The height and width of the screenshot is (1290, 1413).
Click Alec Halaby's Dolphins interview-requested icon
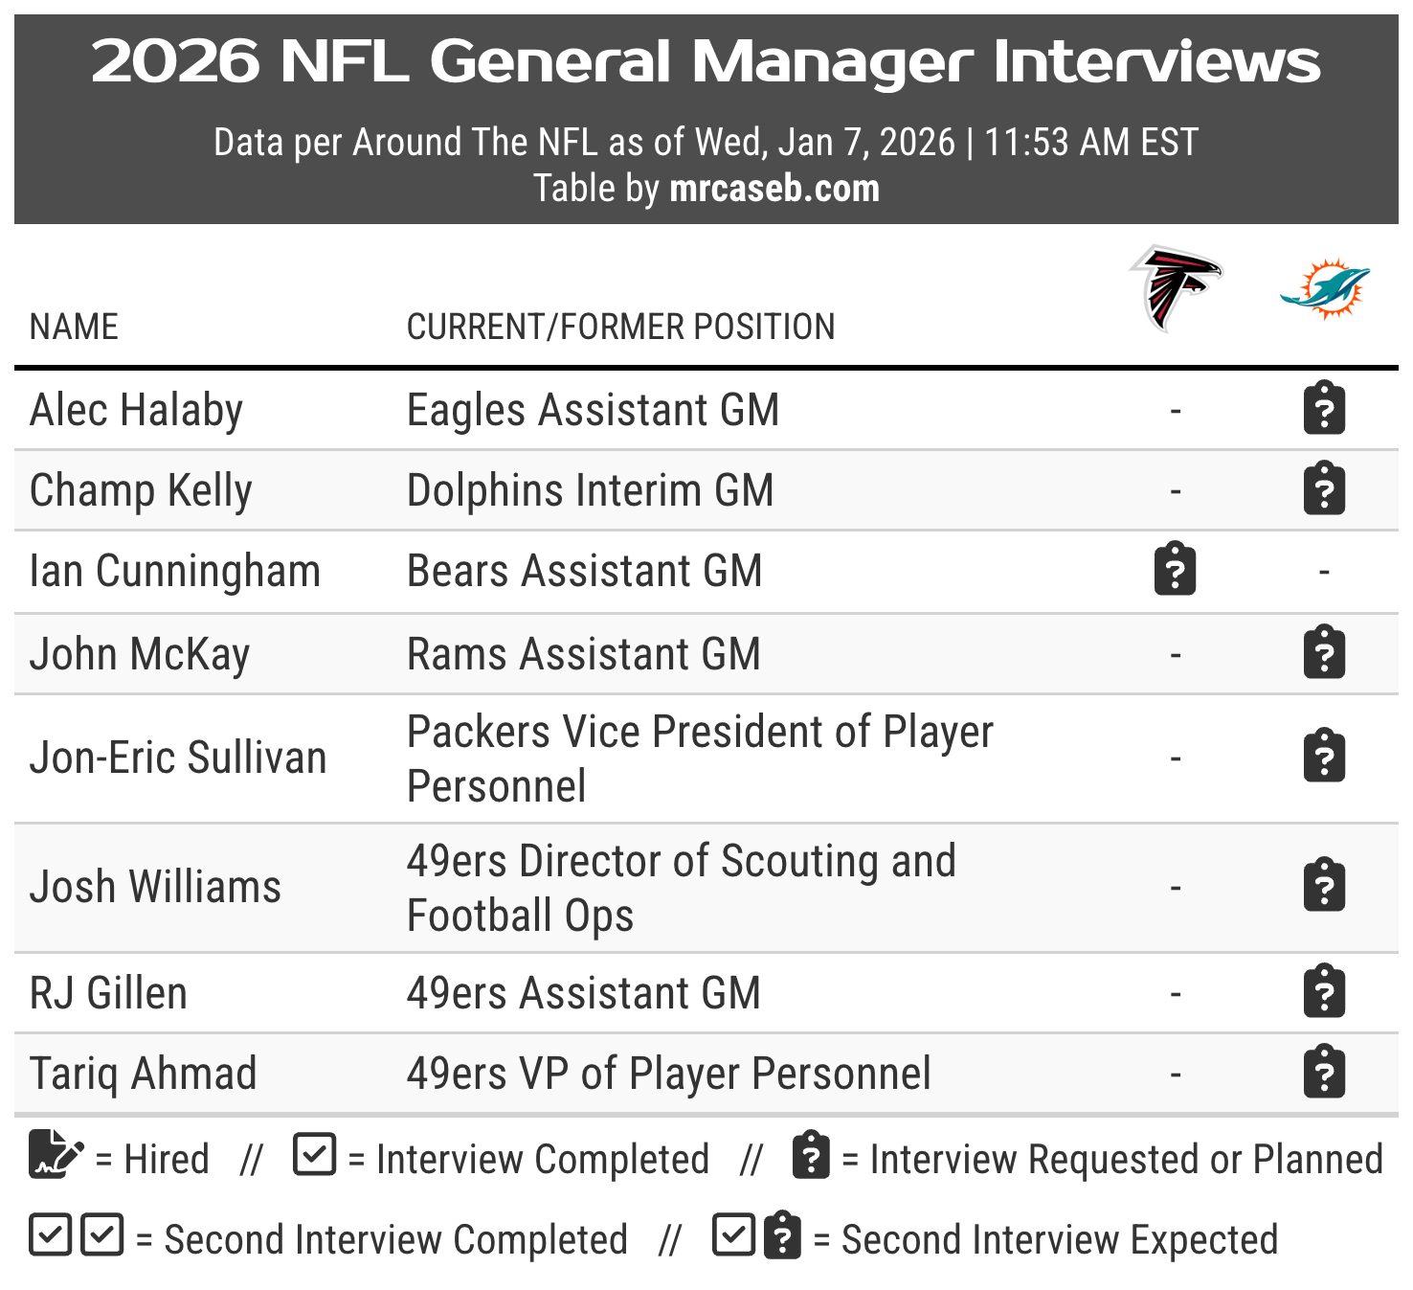[1325, 409]
